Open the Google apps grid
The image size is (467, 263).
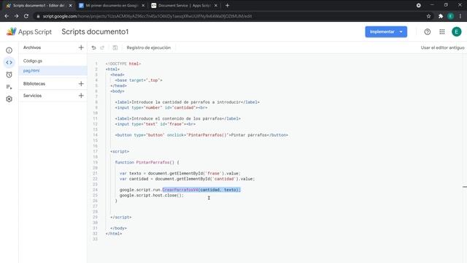pyautogui.click(x=442, y=31)
